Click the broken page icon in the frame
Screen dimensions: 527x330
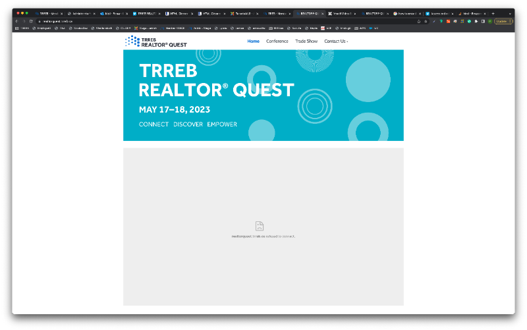(259, 226)
